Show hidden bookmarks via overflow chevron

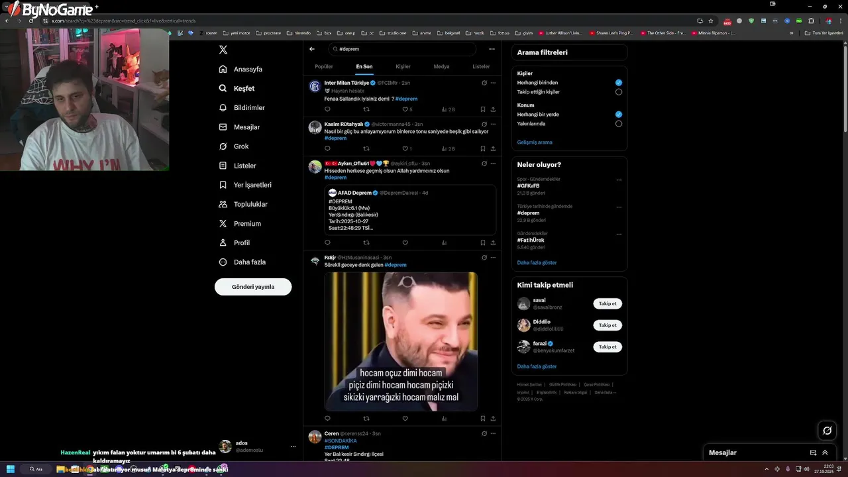pyautogui.click(x=791, y=32)
